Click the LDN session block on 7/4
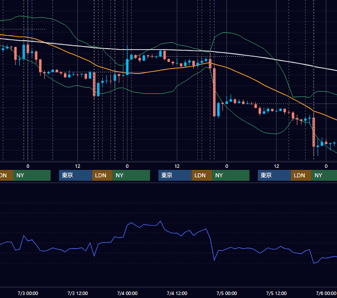 tap(202, 175)
